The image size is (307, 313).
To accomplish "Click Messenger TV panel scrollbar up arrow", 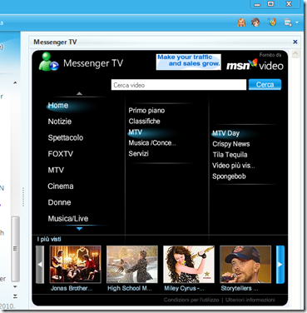I will point(295,53).
